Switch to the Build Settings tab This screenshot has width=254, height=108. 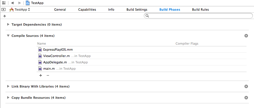(137, 10)
